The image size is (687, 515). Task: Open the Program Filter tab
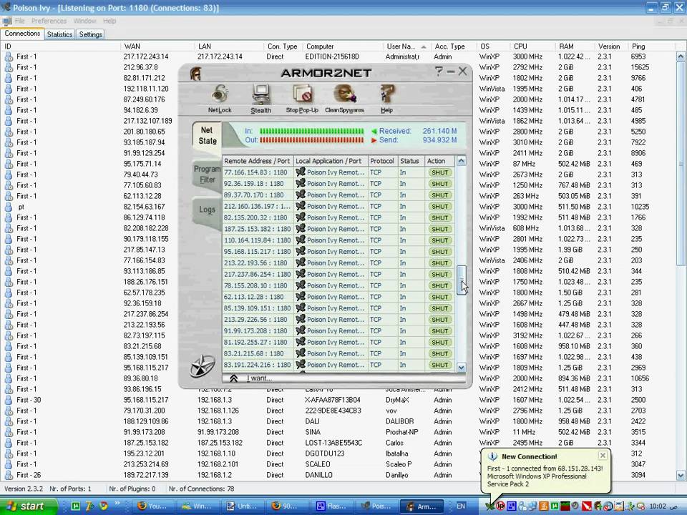207,175
